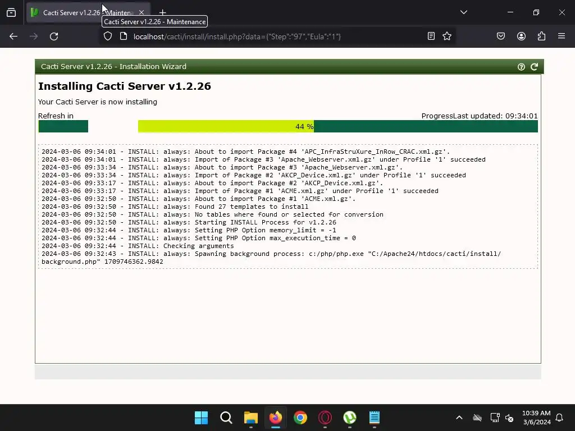575x431 pixels.
Task: Bookmark this page with the star
Action: click(446, 36)
